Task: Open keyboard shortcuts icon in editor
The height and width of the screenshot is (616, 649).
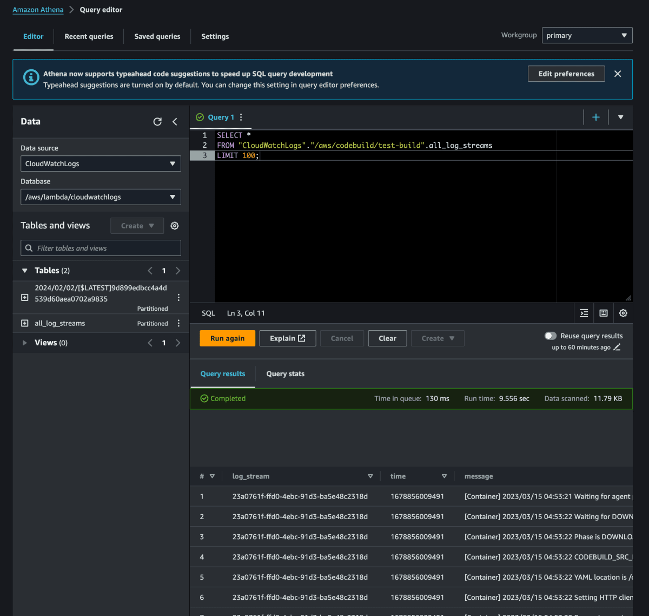Action: [604, 313]
